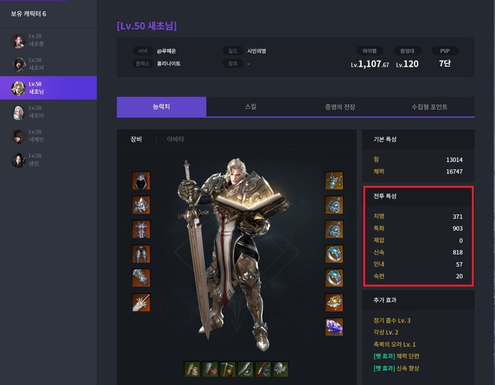Select the sword weapon equipment icon
The width and height of the screenshot is (495, 385).
pos(141,302)
